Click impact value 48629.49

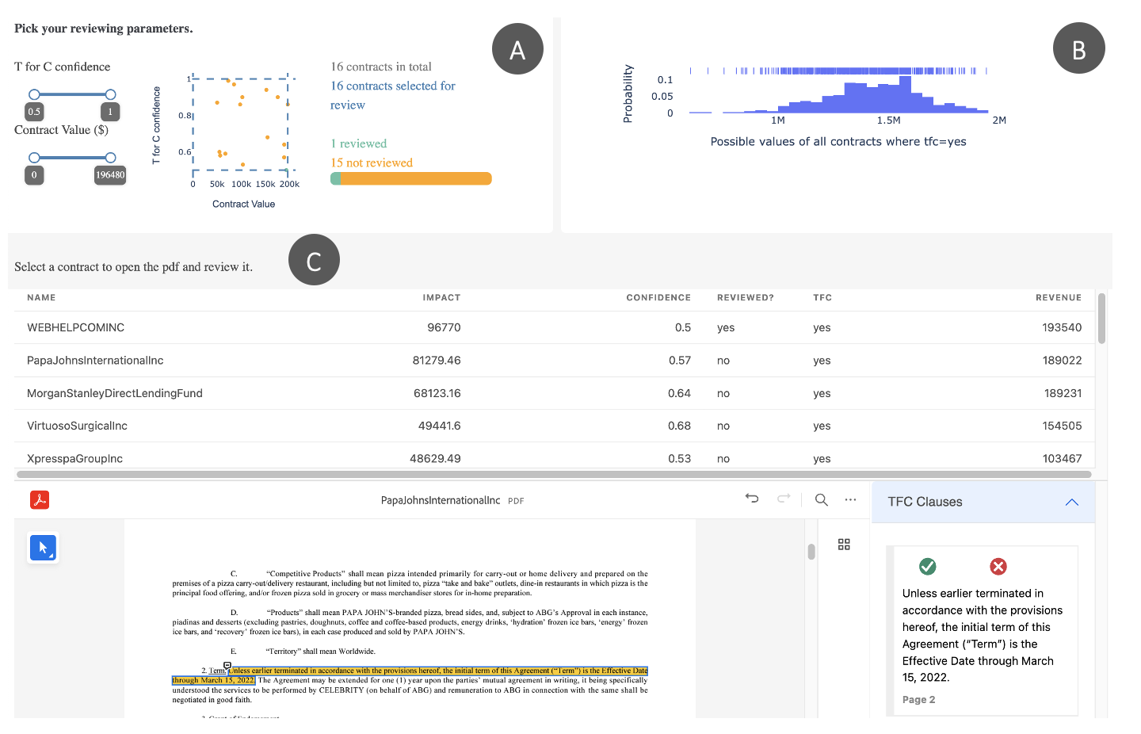pos(435,458)
